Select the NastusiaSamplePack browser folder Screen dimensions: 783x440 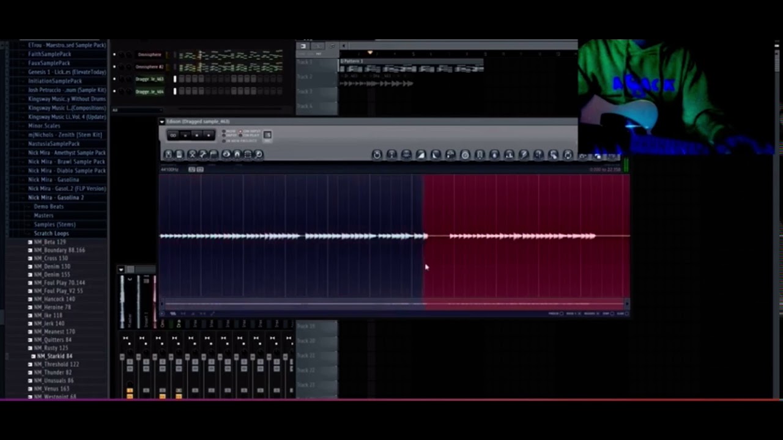point(54,144)
